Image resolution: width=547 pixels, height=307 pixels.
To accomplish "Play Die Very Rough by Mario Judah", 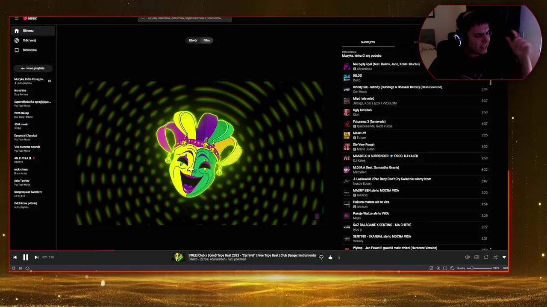I will (x=415, y=147).
